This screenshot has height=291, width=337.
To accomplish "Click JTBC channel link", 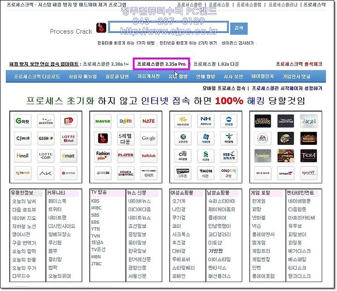I will tap(96, 264).
